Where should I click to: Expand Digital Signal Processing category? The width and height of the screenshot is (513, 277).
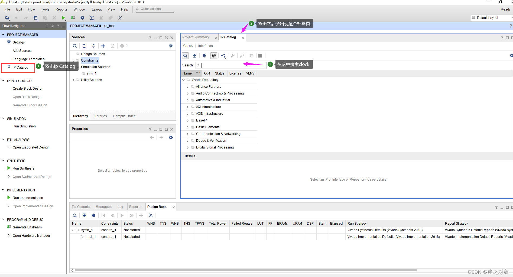[x=188, y=147]
